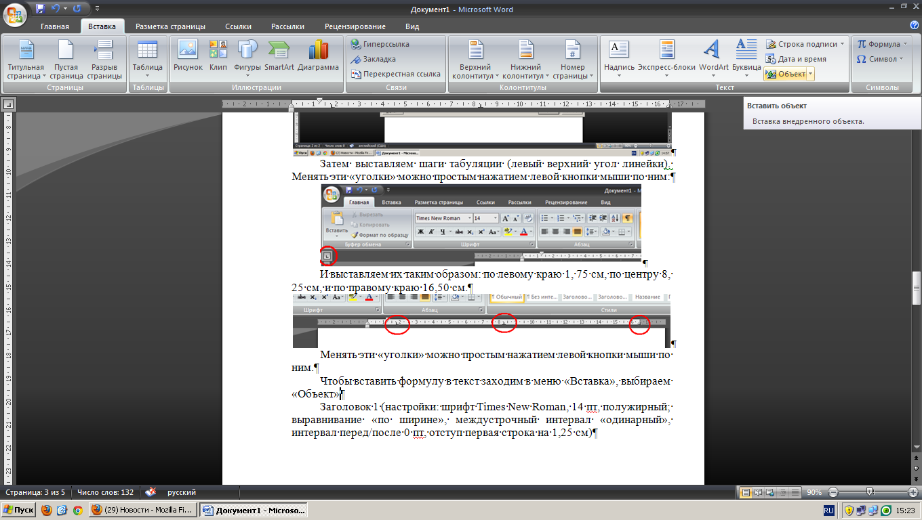Click the RU language indicator in tray
This screenshot has width=922, height=520.
828,510
